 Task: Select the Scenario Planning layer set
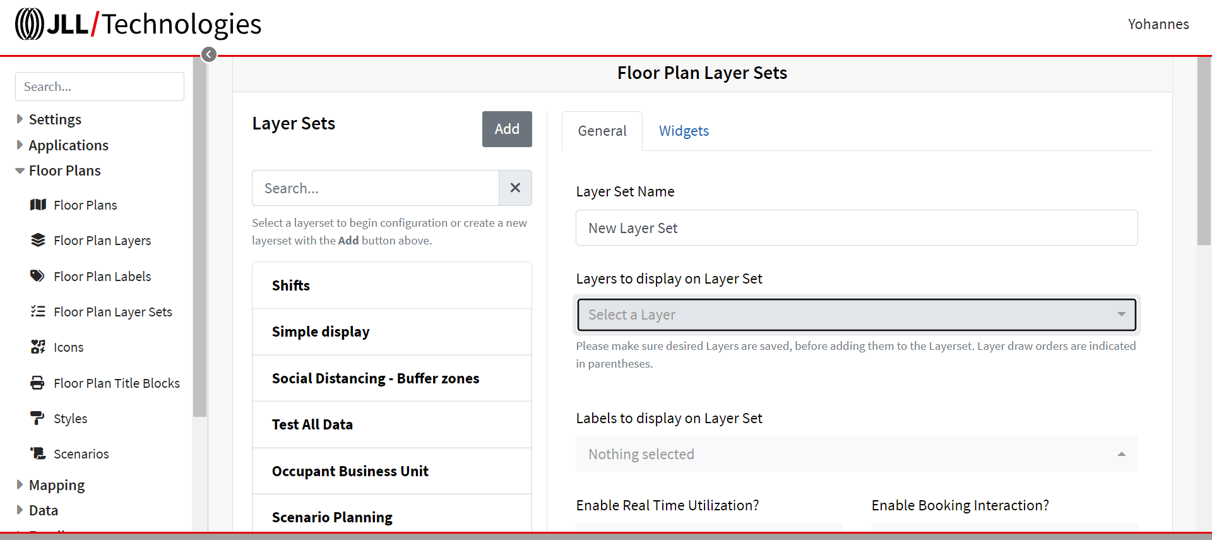(392, 514)
